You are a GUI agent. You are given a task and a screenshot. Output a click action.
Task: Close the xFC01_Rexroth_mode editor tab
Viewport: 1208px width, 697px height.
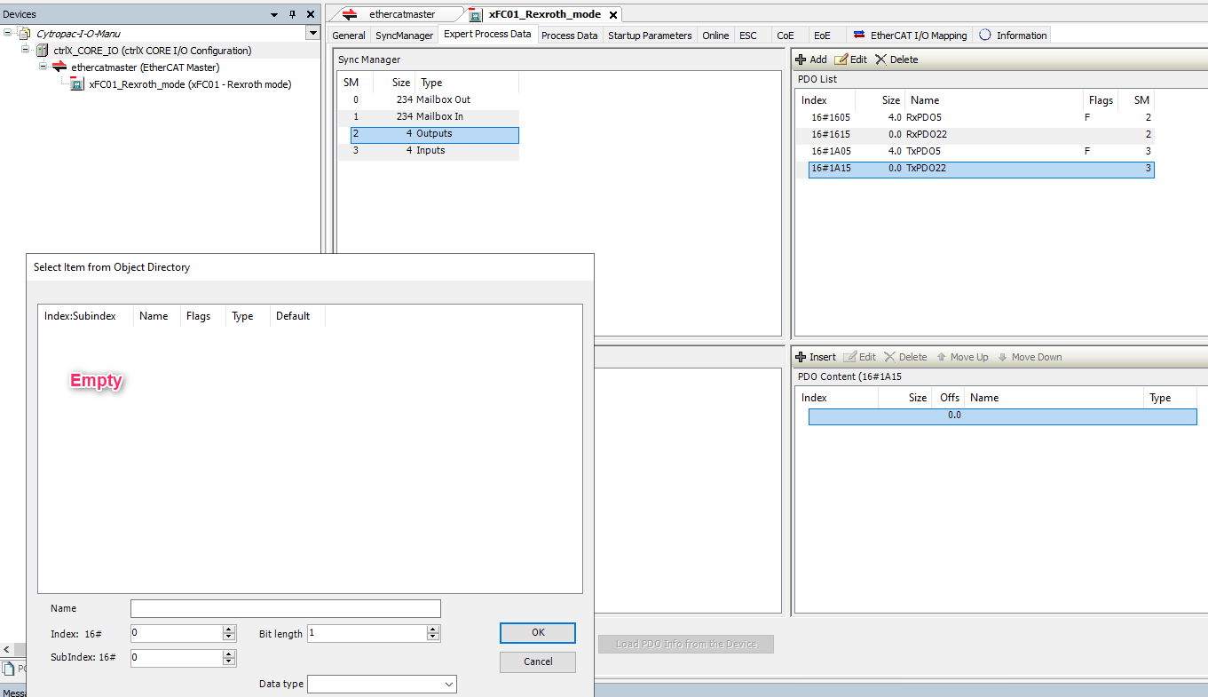[x=613, y=15]
